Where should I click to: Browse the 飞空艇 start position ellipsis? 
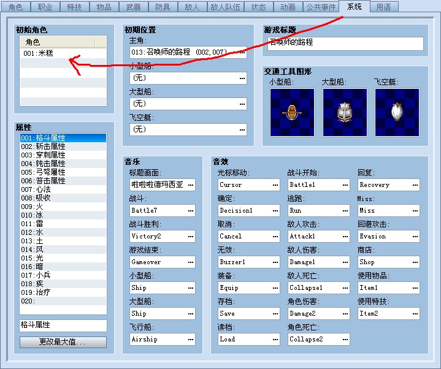coord(242,129)
